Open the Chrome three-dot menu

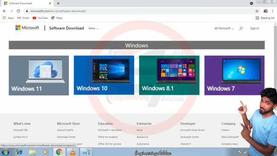[x=273, y=11]
